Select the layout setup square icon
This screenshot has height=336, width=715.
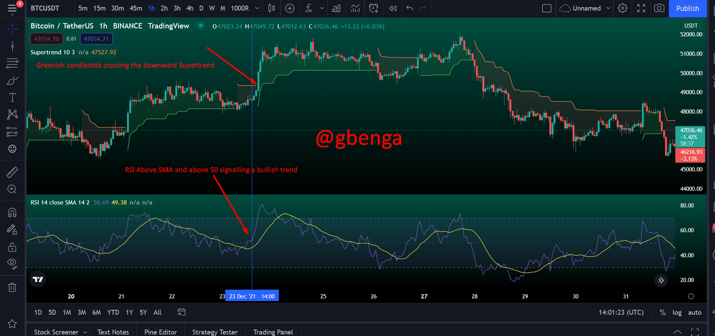point(547,8)
